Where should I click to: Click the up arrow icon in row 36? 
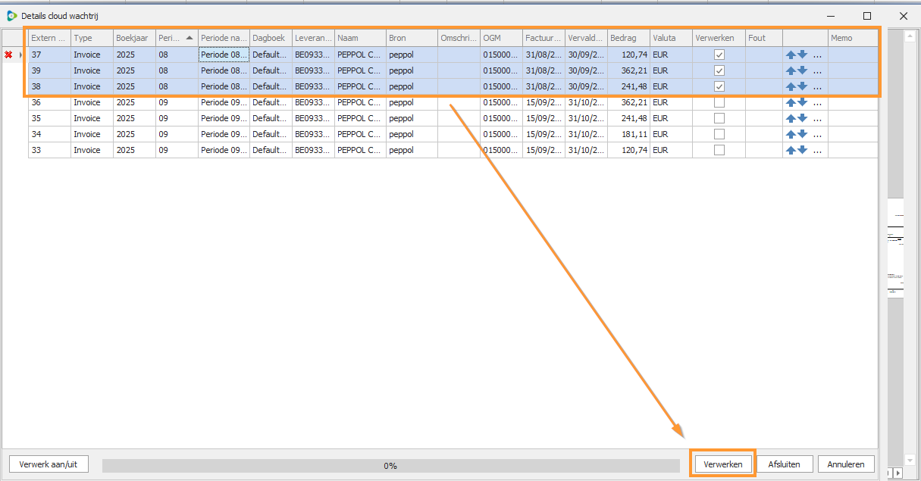[x=791, y=102]
